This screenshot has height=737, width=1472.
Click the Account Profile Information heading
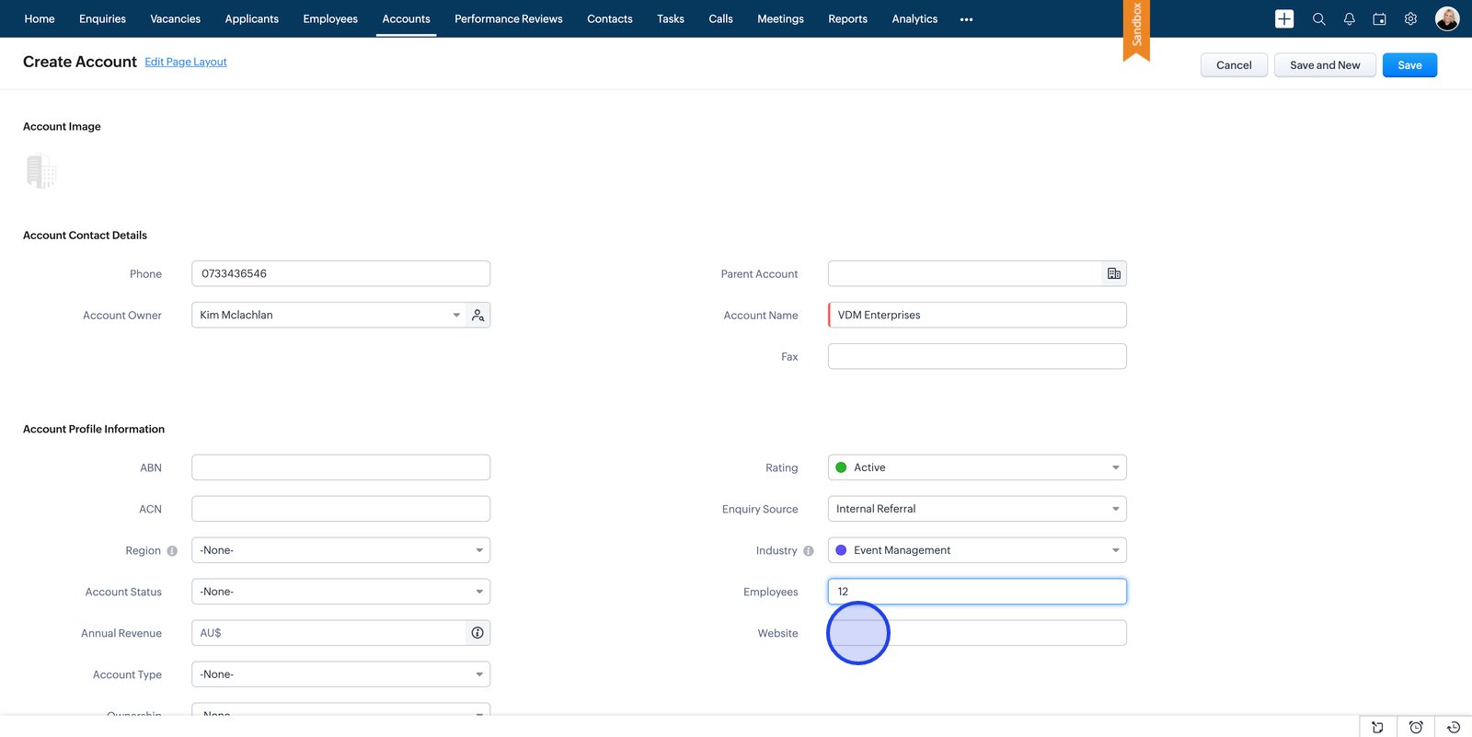94,430
